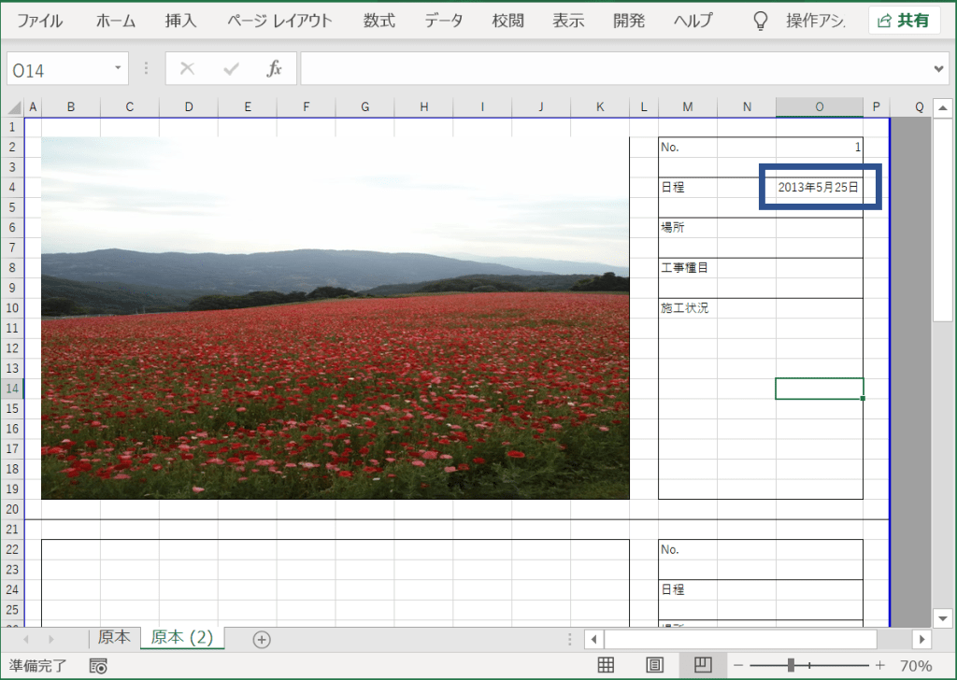Click the lightbulb Tell Me assistant icon

(x=761, y=21)
